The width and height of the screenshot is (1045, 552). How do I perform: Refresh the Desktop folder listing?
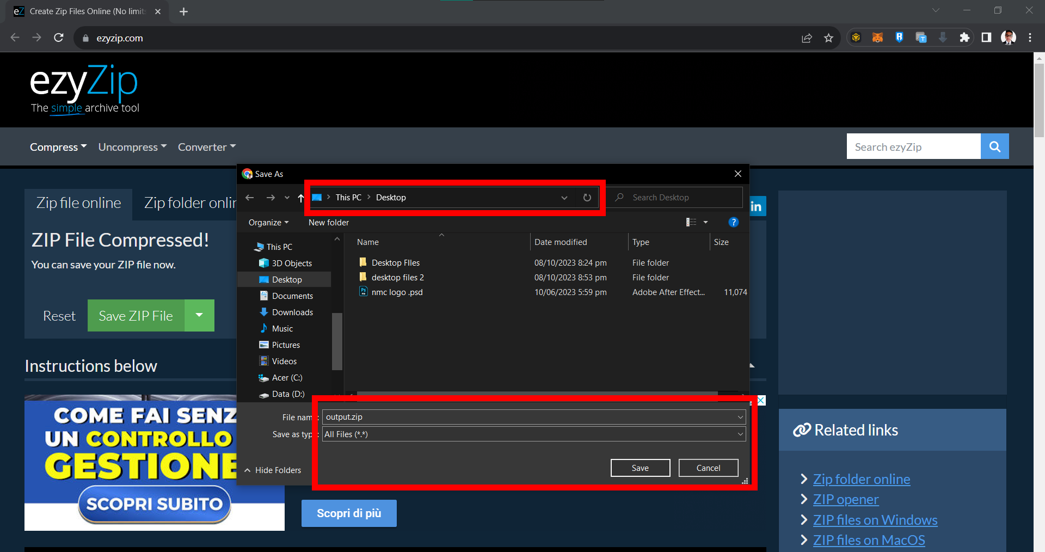tap(587, 198)
